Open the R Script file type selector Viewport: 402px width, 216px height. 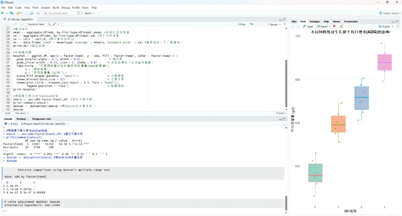pyautogui.click(x=281, y=113)
